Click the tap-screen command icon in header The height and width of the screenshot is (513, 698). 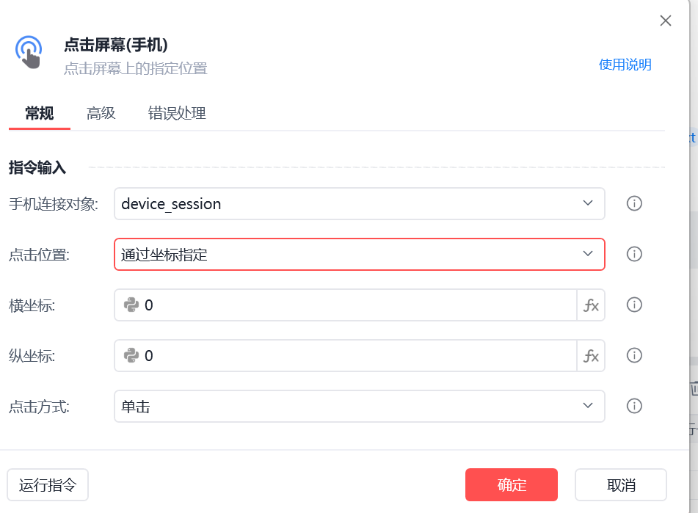pyautogui.click(x=29, y=52)
